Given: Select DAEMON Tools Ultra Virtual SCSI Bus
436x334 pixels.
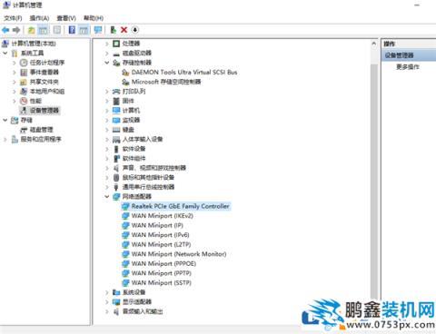Looking at the screenshot, I should (x=184, y=73).
